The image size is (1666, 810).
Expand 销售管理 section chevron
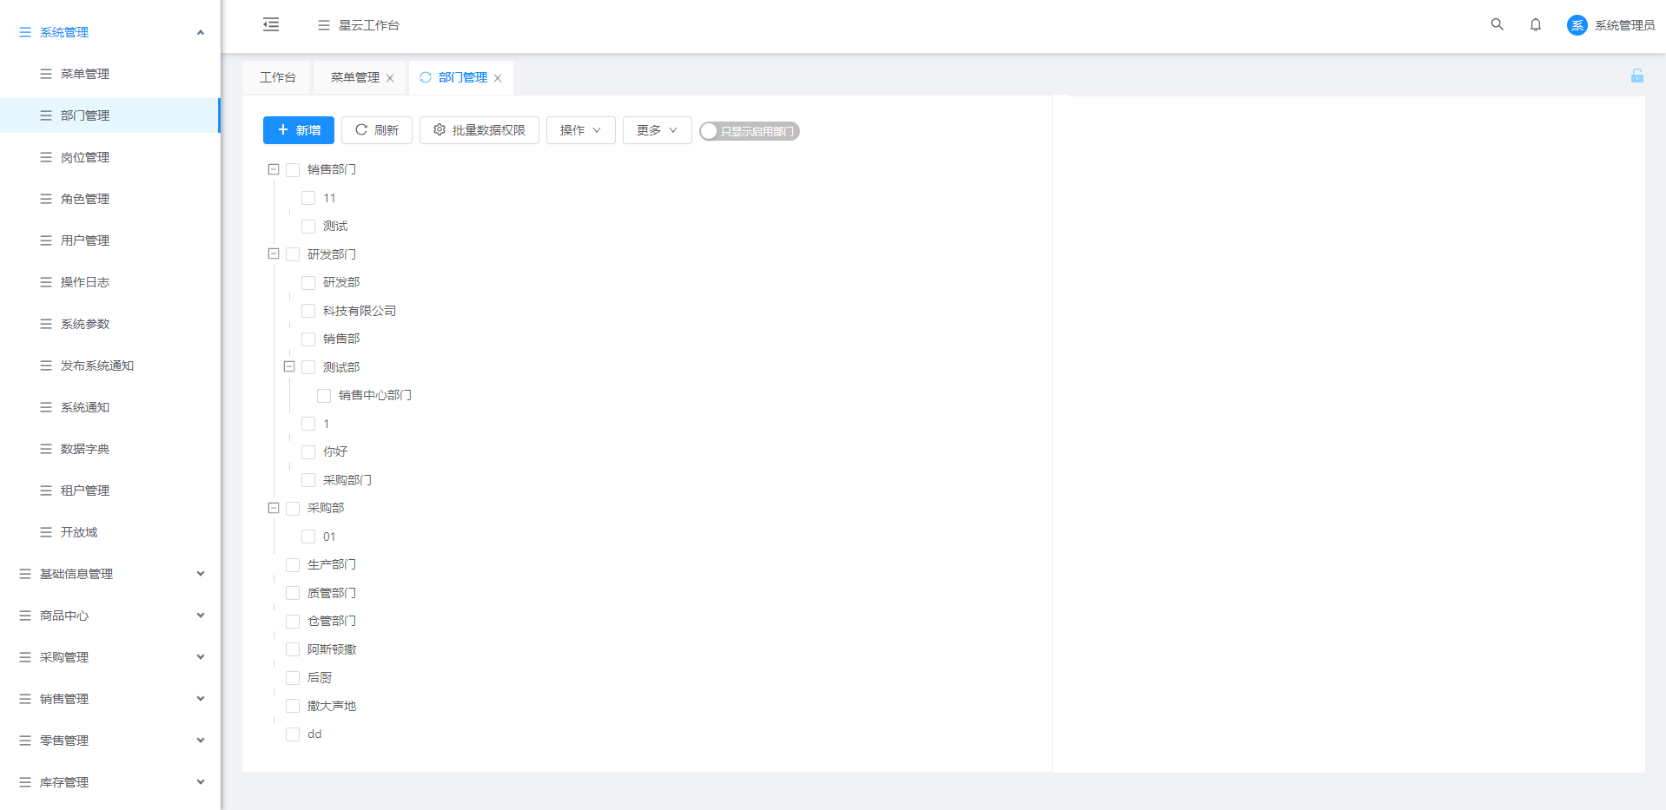201,699
